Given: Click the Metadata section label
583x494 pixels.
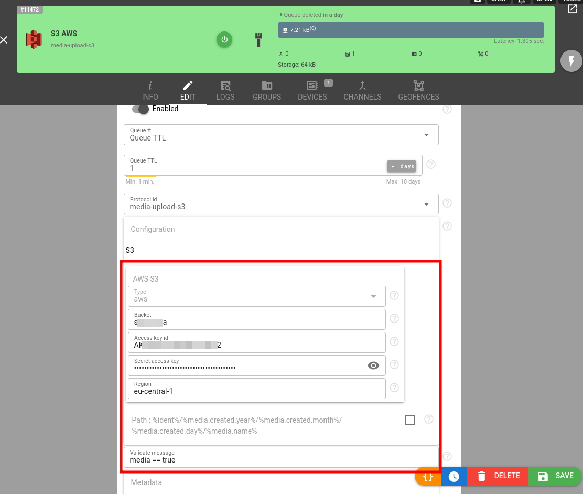Looking at the screenshot, I should tap(146, 482).
